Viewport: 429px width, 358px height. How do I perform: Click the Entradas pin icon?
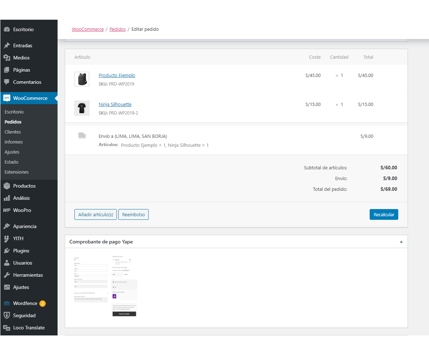coord(7,45)
